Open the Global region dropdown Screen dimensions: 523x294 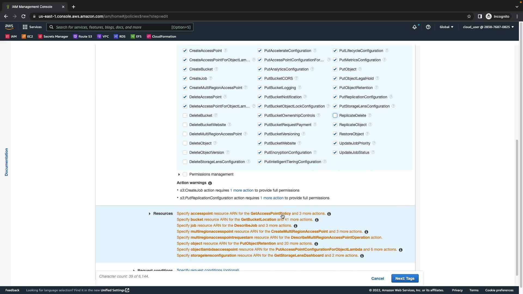tap(446, 27)
